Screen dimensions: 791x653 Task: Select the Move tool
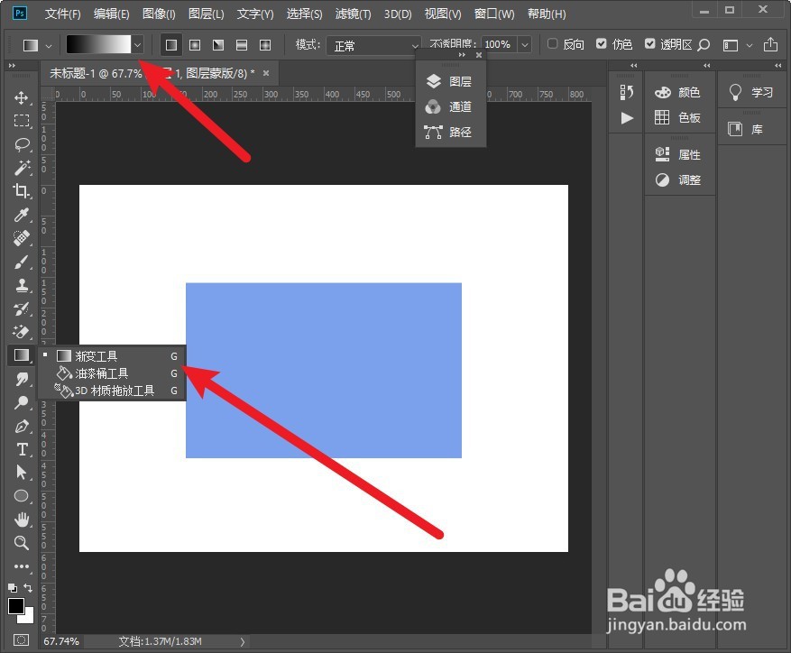[x=21, y=97]
